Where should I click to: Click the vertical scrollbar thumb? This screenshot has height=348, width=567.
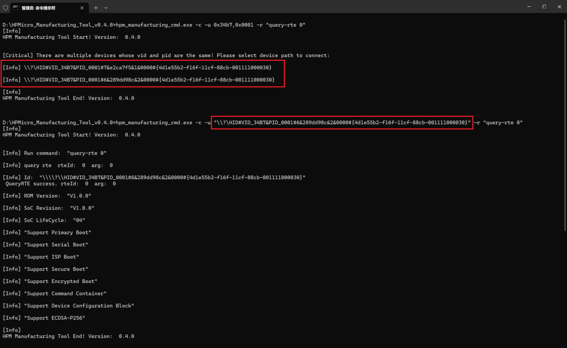[565, 125]
